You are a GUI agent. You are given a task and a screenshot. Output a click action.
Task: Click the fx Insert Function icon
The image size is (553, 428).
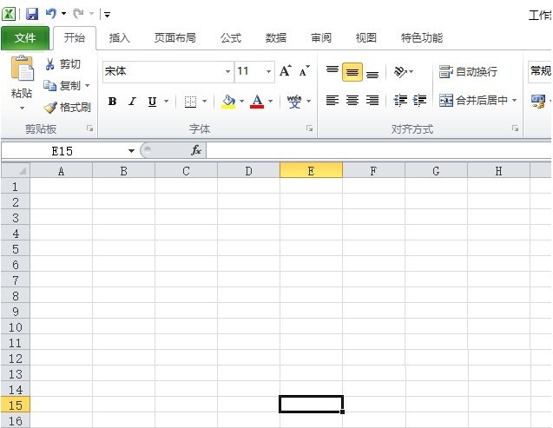tap(196, 151)
